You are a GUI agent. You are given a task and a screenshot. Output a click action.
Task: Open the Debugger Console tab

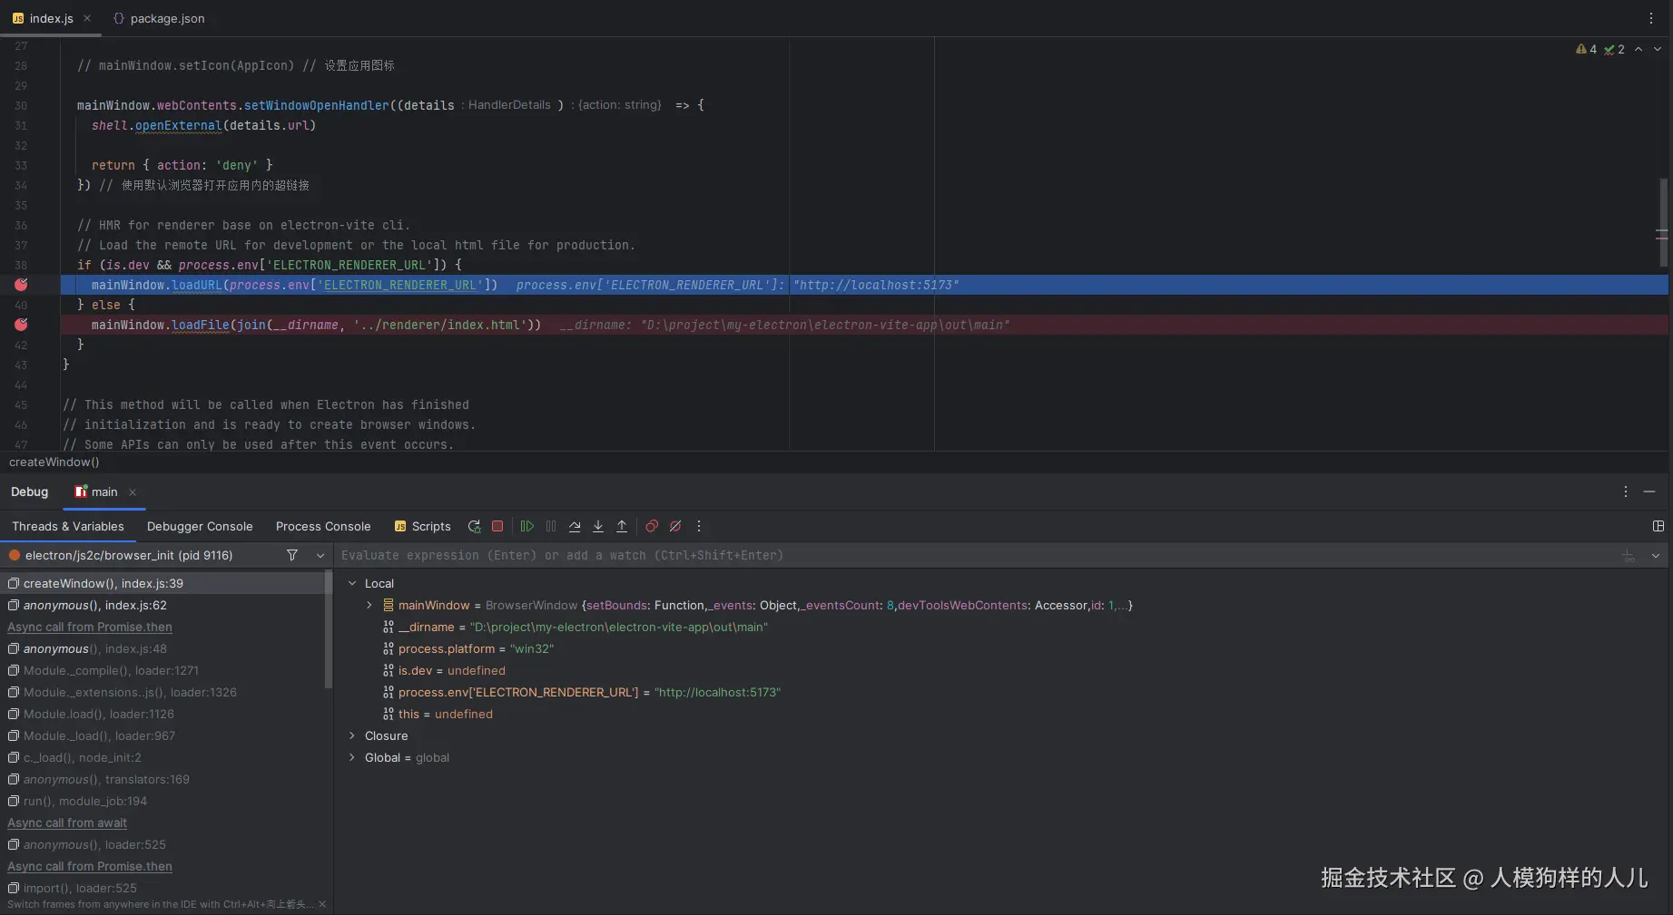(200, 526)
